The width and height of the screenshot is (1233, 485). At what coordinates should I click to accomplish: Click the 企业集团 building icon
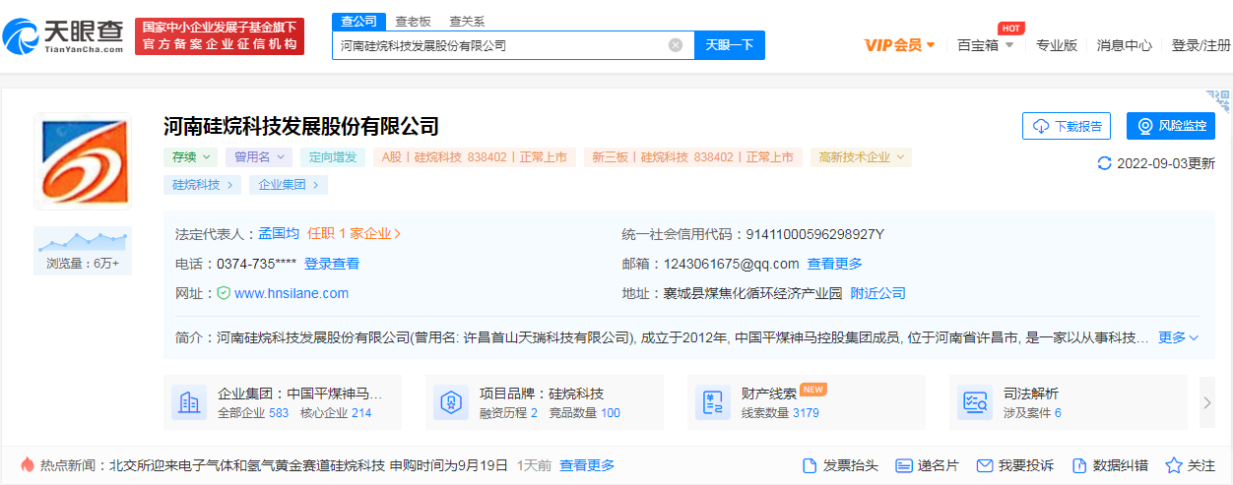click(189, 401)
